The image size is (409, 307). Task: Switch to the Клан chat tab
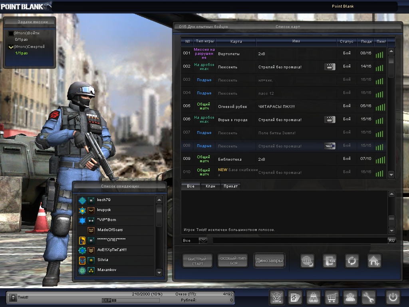[210, 186]
